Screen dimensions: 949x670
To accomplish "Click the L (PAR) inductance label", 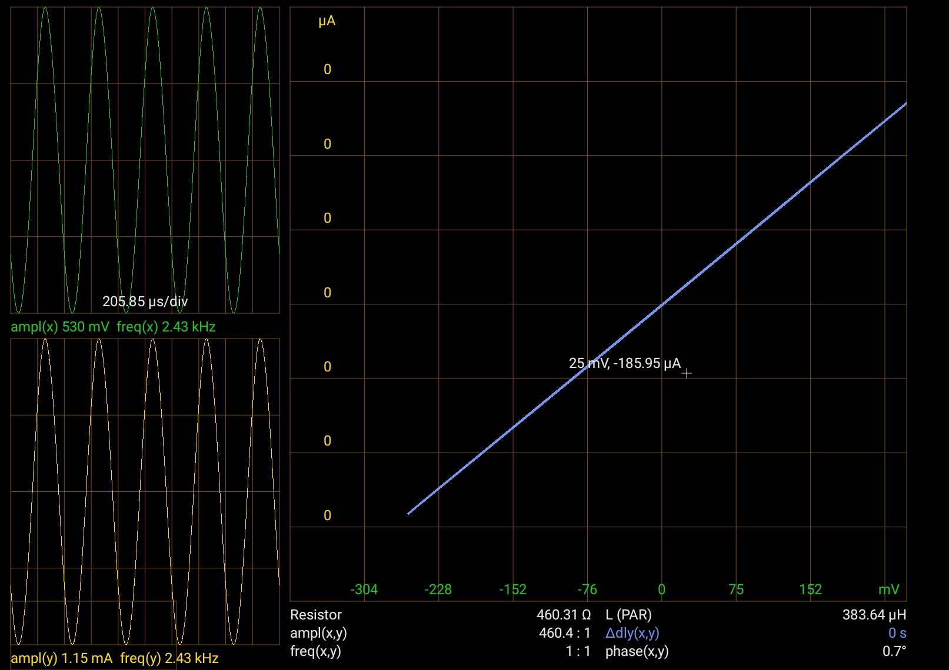I will pos(628,615).
